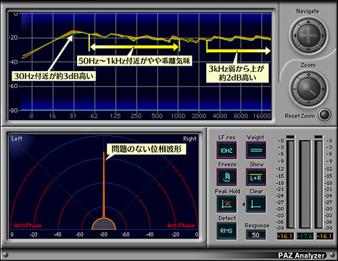The height and width of the screenshot is (261, 338).
Task: Click the center meter -17.6 readout
Action: click(x=305, y=236)
